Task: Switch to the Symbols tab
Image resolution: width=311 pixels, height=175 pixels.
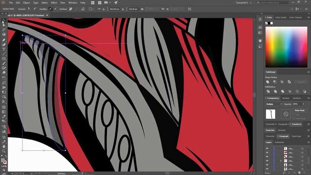Action: click(297, 98)
